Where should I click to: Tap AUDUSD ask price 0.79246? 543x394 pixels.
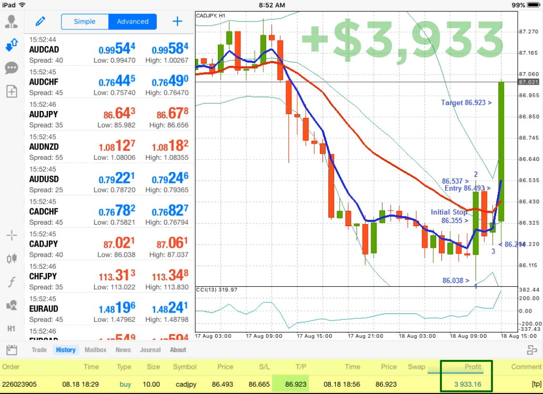[170, 178]
